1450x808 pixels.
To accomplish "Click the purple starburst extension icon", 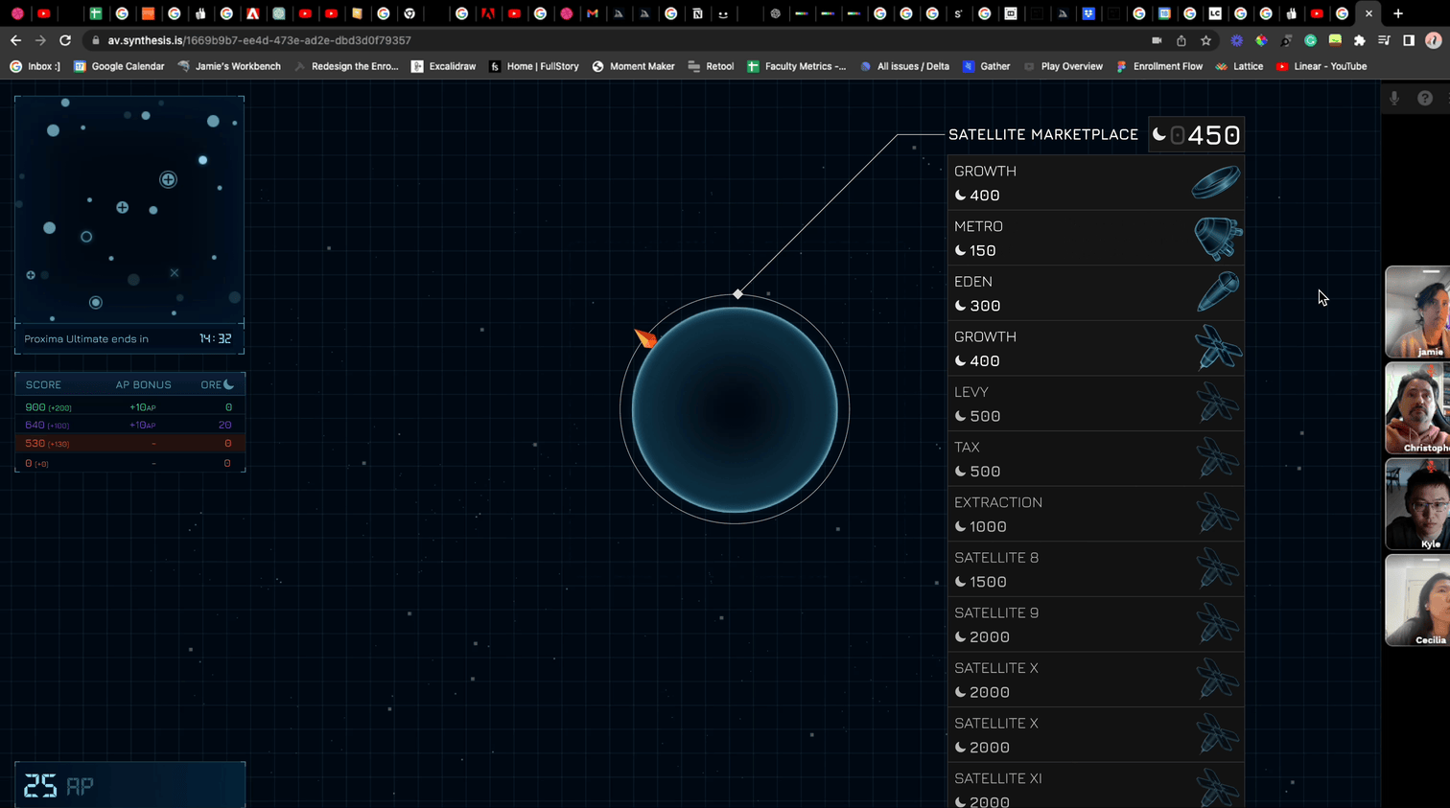I will point(1237,40).
